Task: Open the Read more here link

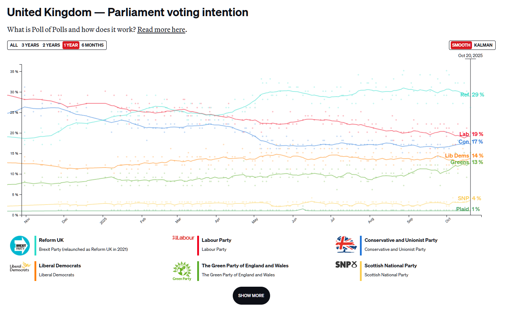Action: tap(161, 29)
